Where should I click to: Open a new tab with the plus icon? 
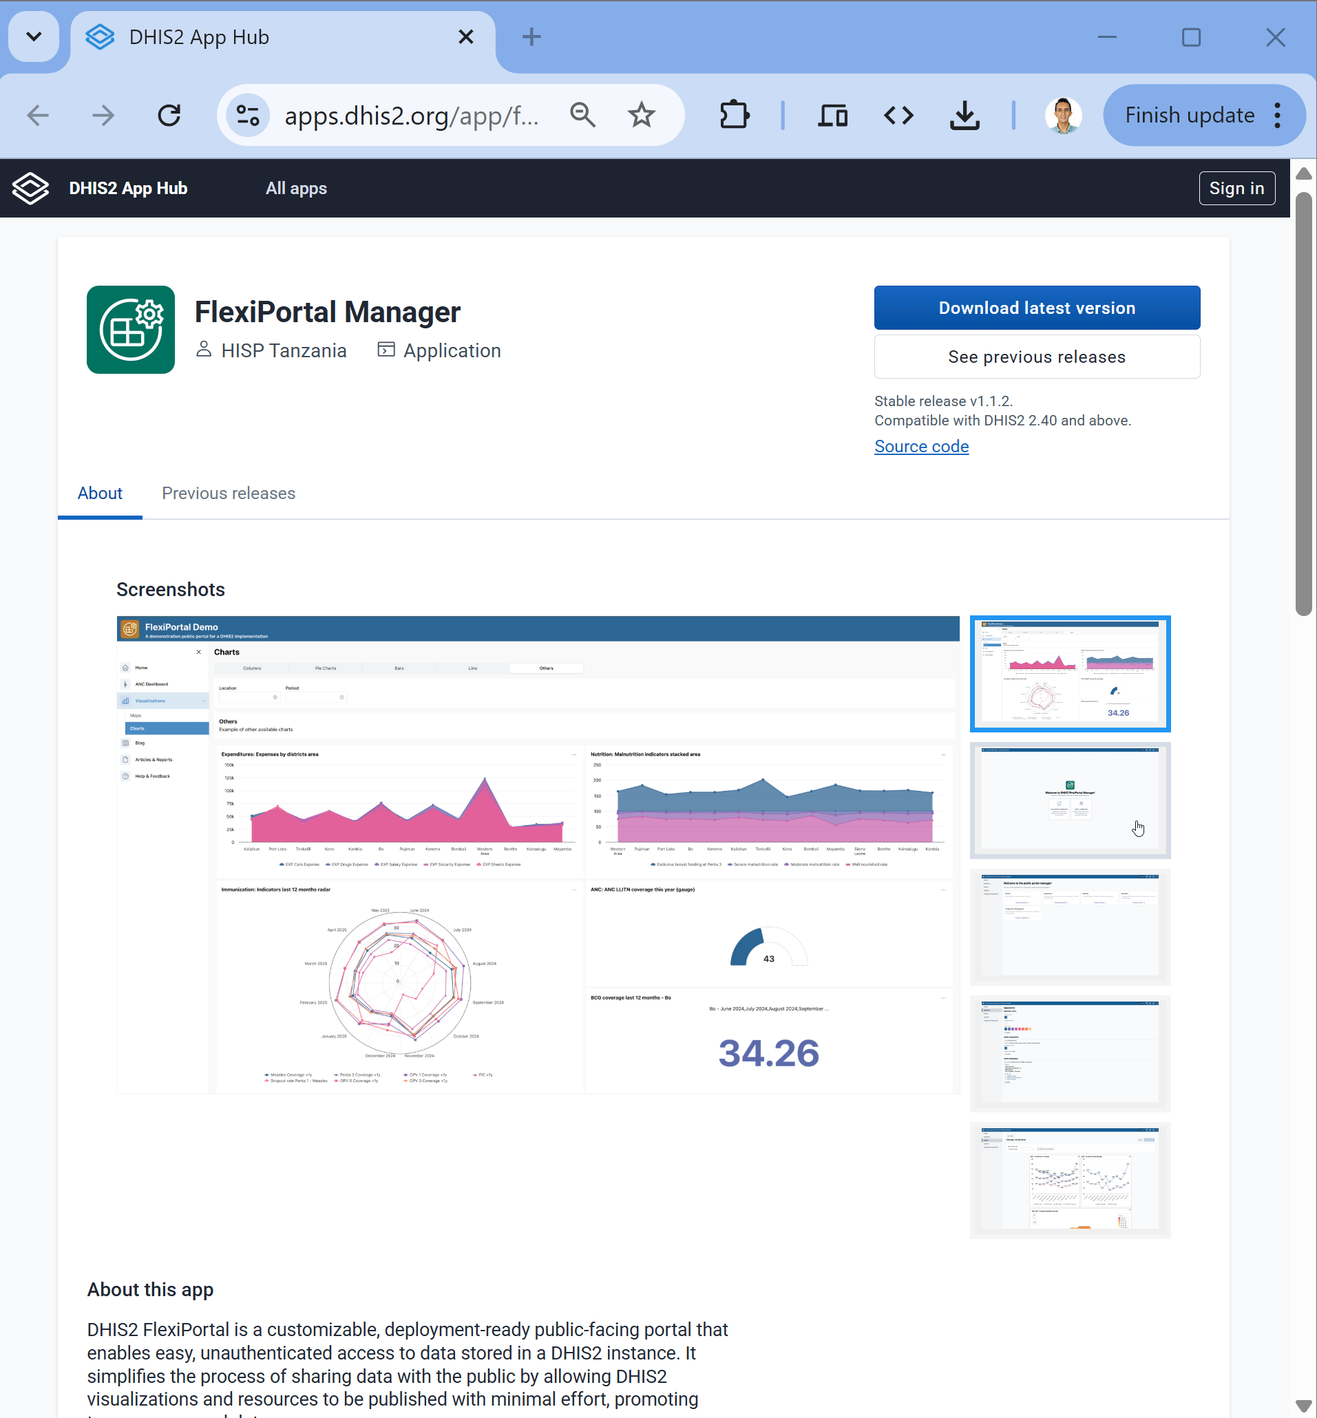531,37
